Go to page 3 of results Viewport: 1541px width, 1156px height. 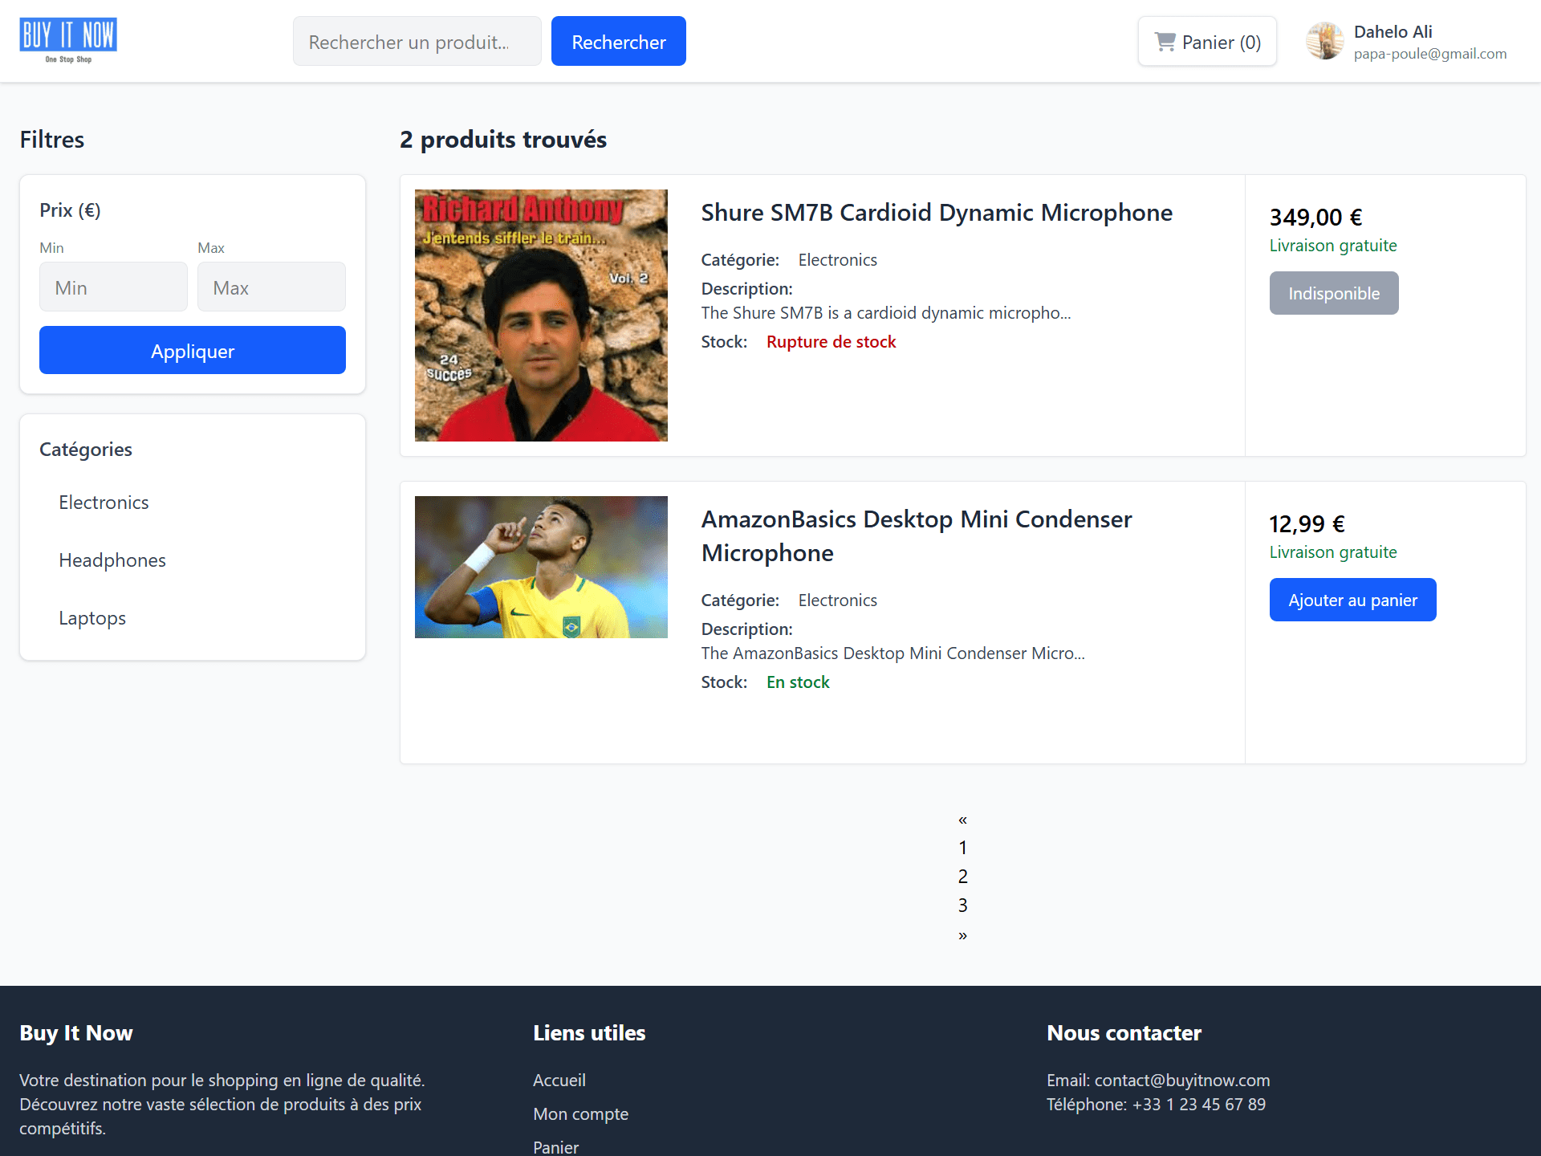click(x=962, y=906)
